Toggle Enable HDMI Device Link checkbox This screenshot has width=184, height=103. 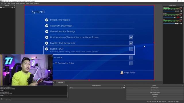point(131,43)
